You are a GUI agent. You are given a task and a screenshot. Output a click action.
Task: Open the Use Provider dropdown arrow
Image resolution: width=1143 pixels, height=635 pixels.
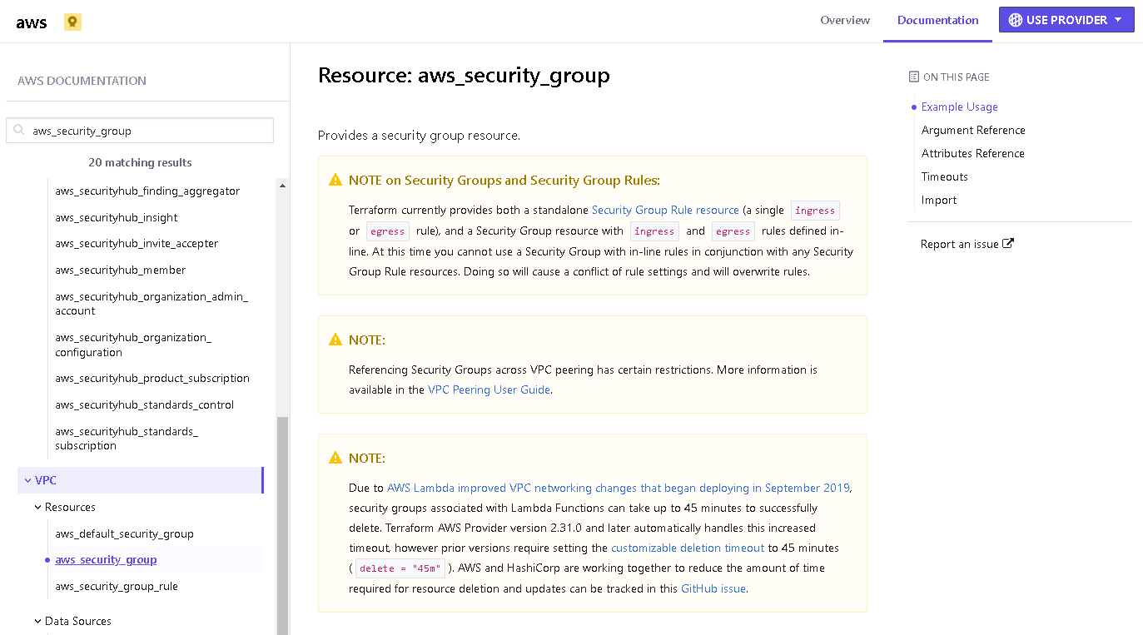click(1118, 20)
